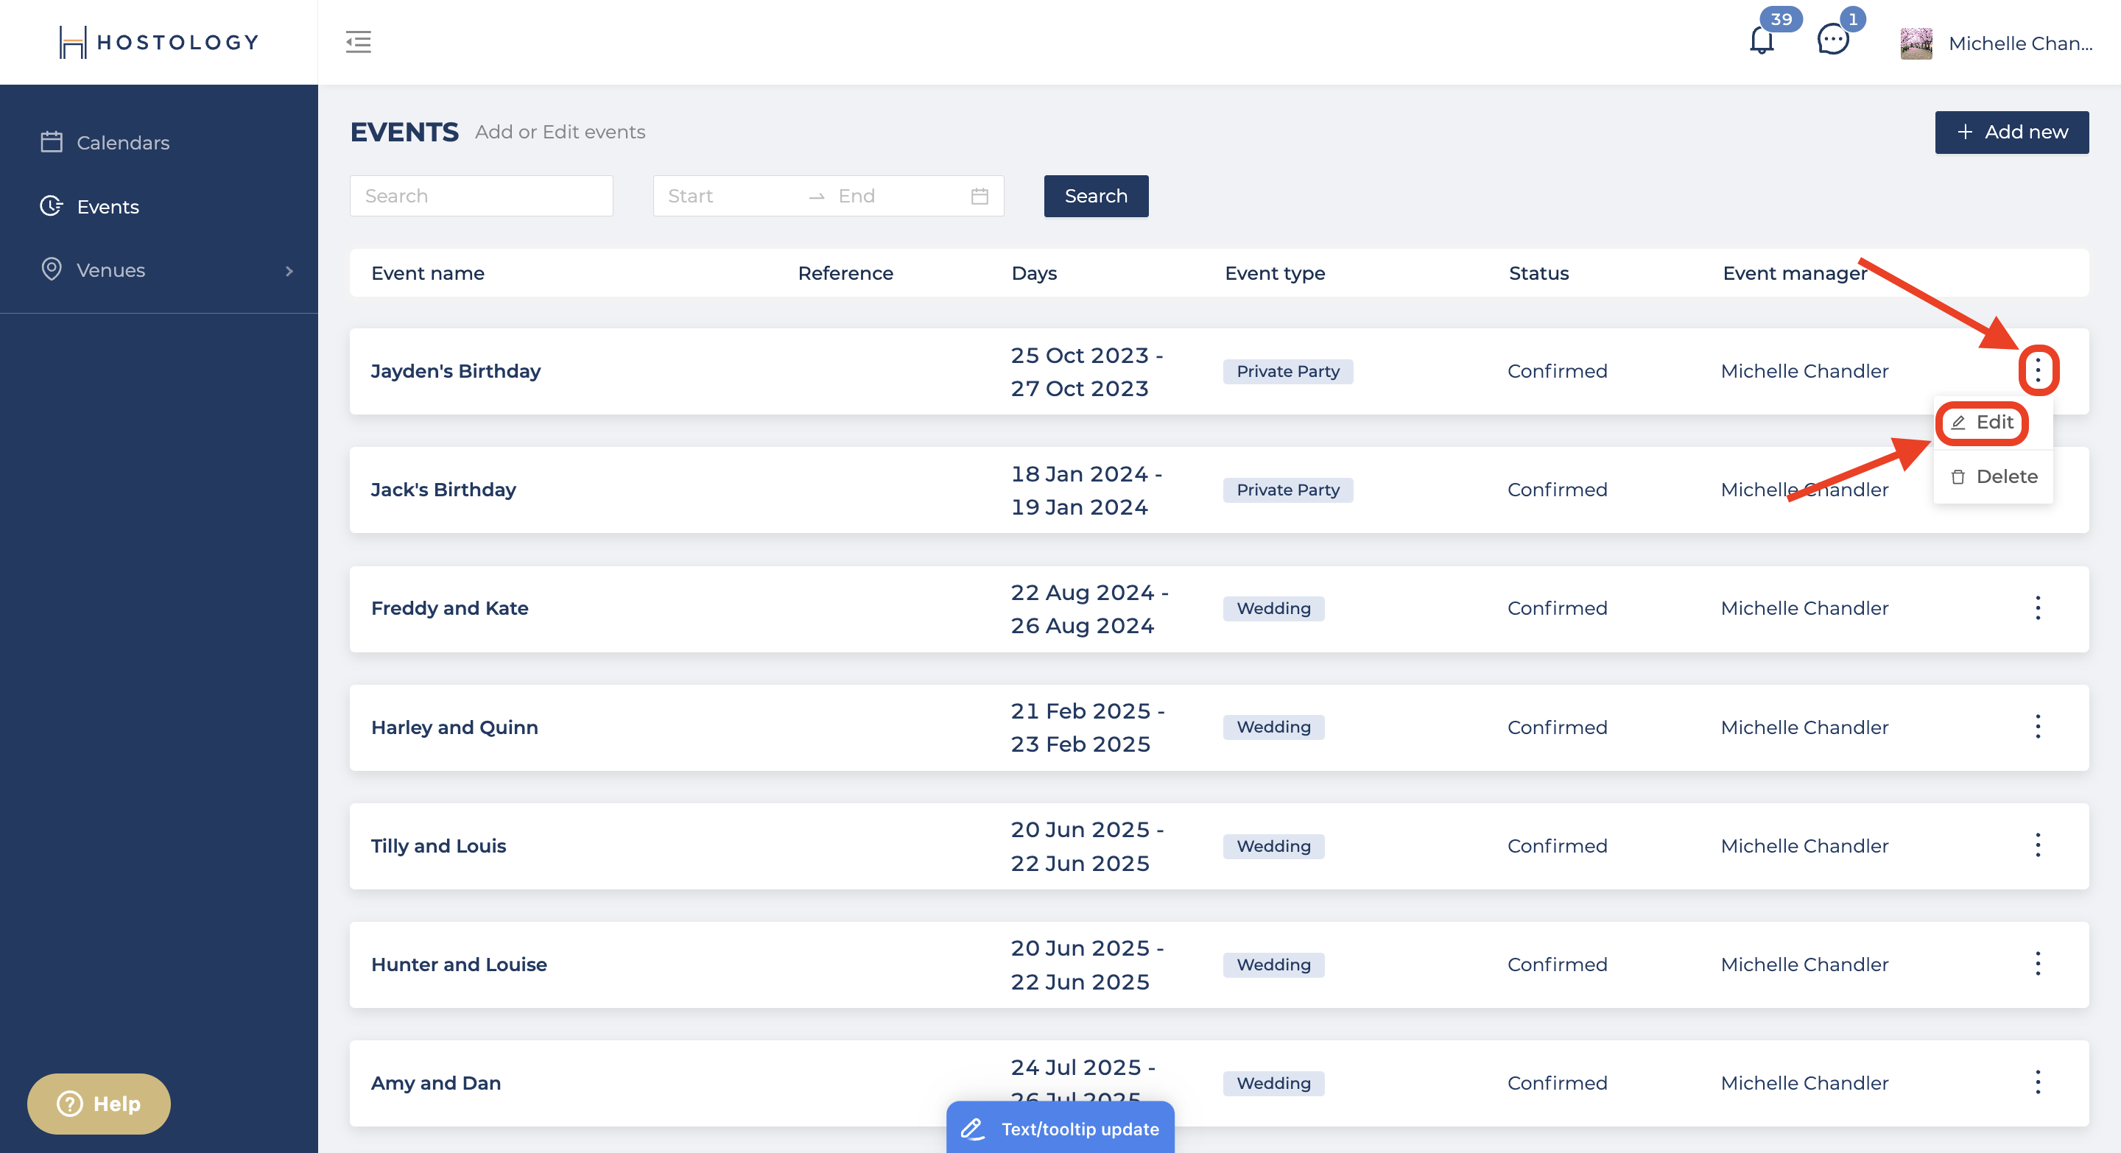Click the Start date field
The height and width of the screenshot is (1153, 2121).
[x=728, y=196]
